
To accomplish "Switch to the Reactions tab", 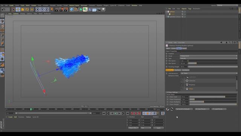I will (177, 70).
